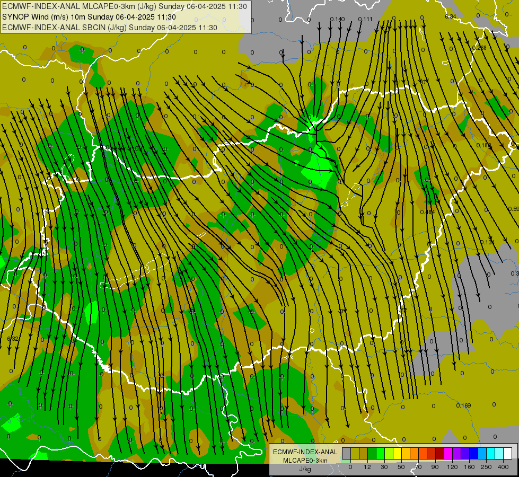Click the amber legend swatch after 50

point(406,453)
